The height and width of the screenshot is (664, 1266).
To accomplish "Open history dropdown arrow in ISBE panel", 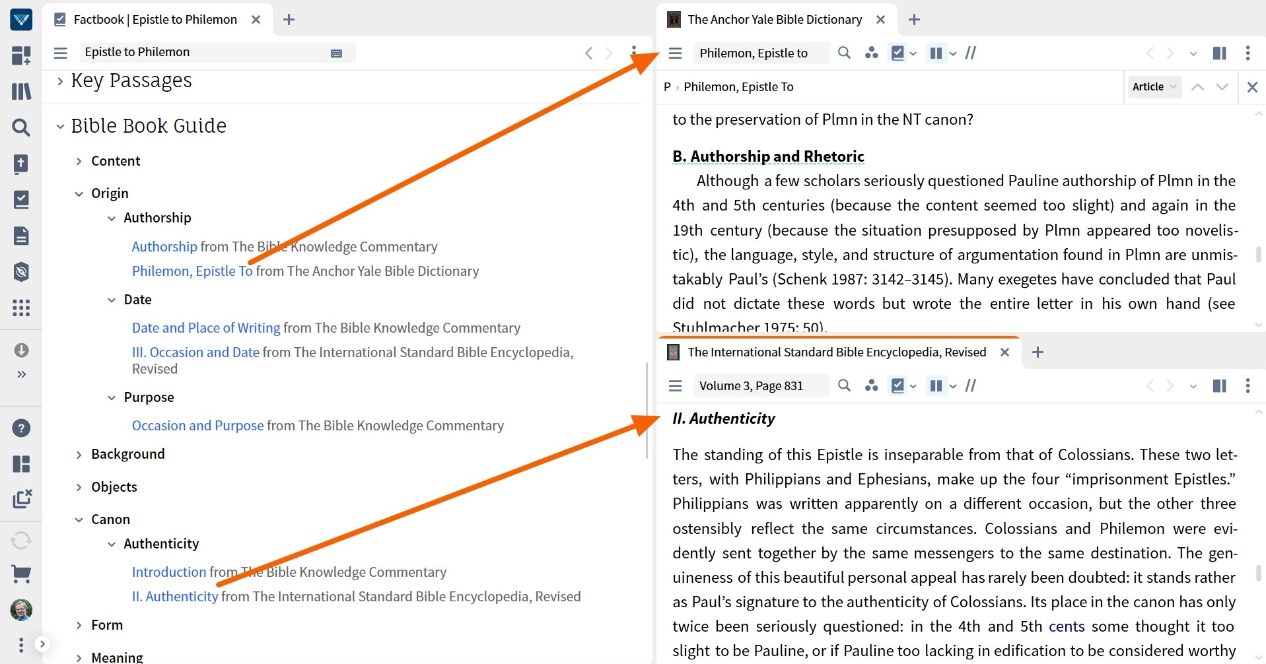I will click(1193, 386).
